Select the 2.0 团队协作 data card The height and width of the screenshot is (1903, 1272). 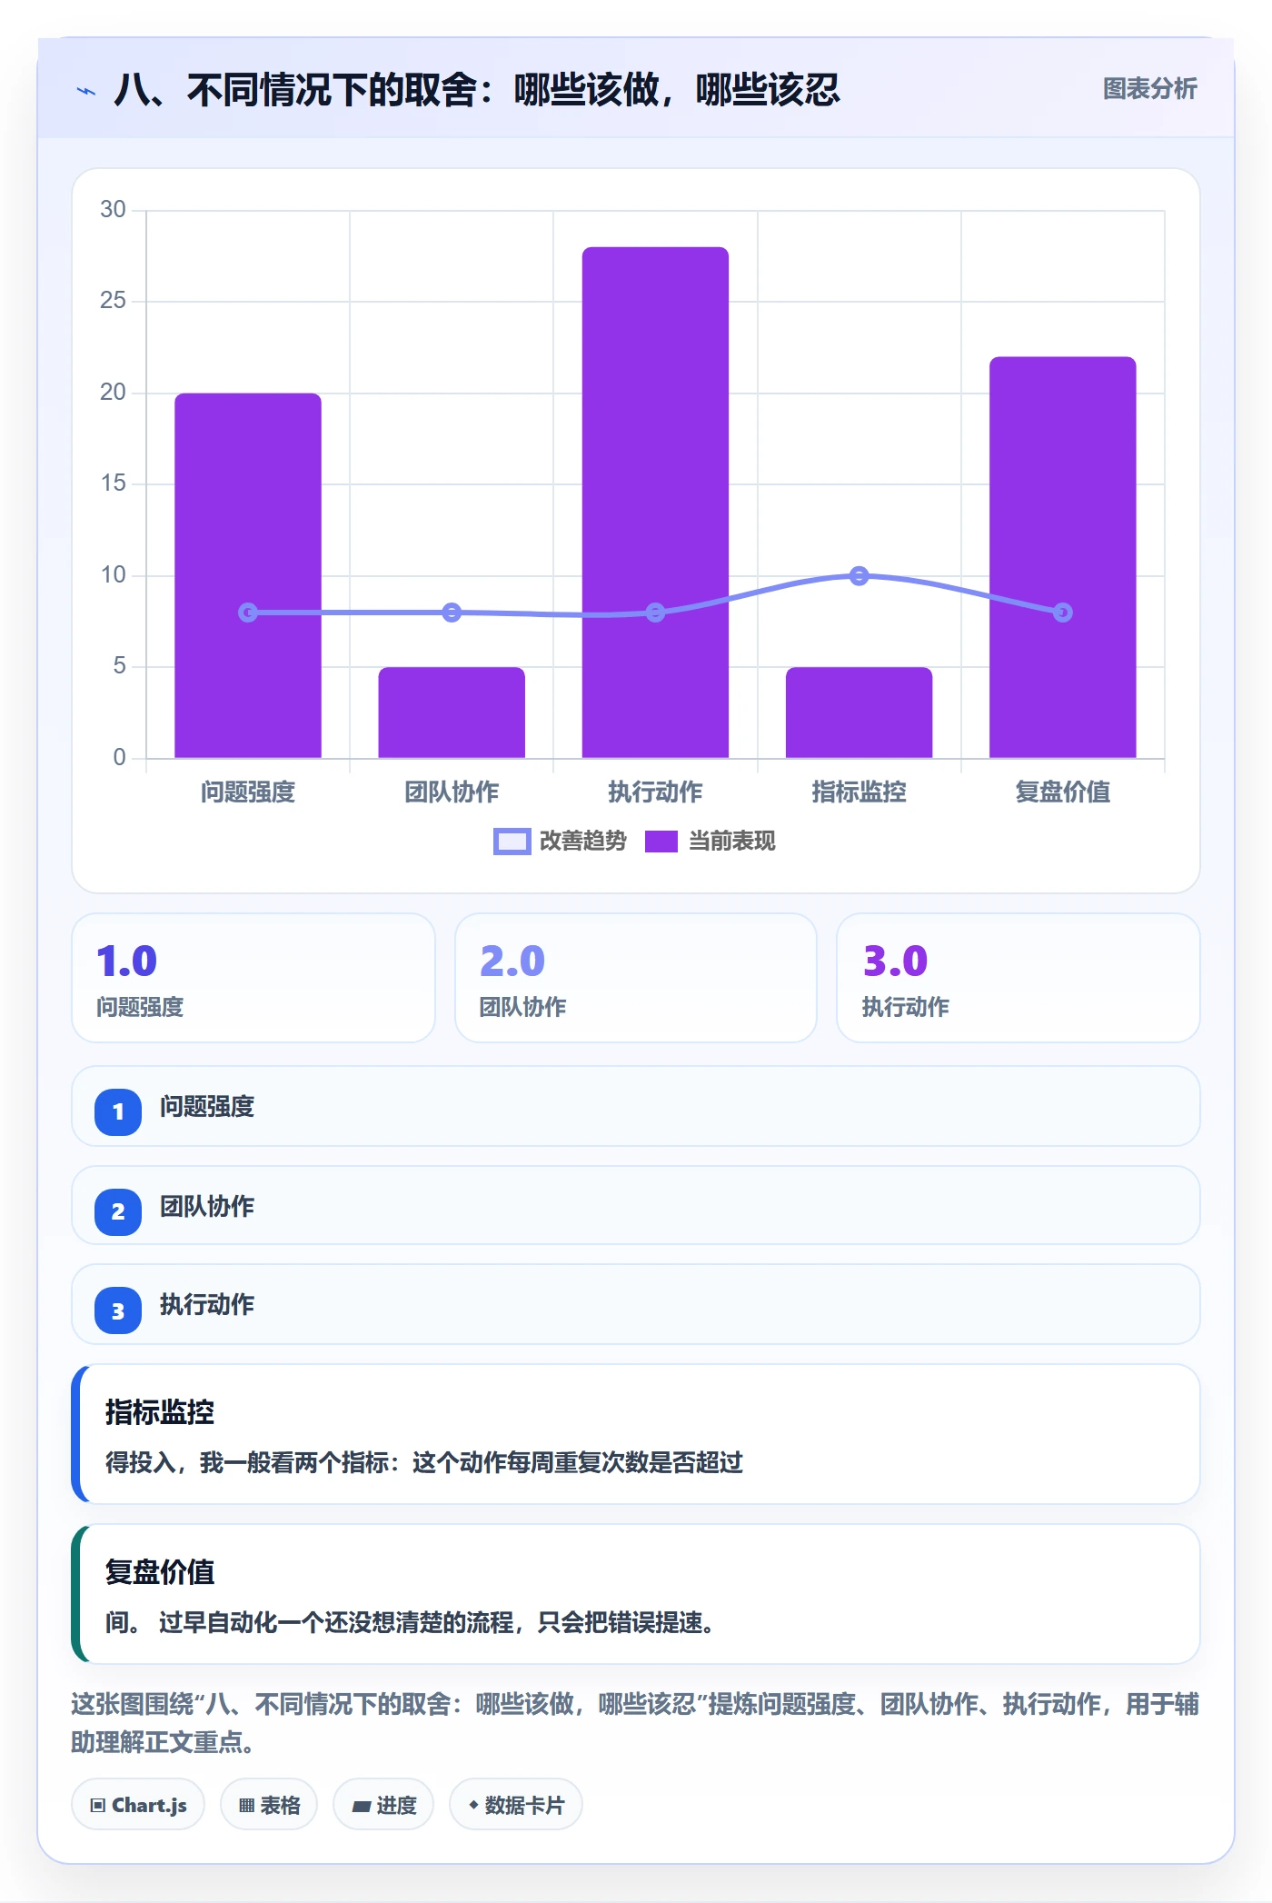pos(636,978)
